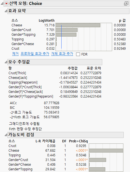This screenshot has width=130, height=172.
Task: Click the Gender[F]*Cheese[Jack] term
Action: 26,92
